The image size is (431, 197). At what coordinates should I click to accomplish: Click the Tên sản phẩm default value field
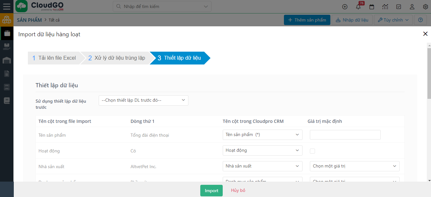coord(345,135)
